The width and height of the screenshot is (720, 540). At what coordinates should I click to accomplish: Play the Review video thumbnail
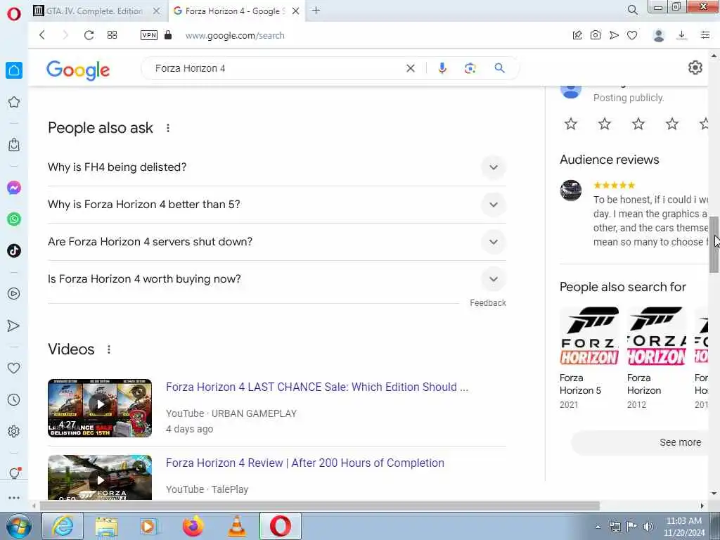point(100,477)
